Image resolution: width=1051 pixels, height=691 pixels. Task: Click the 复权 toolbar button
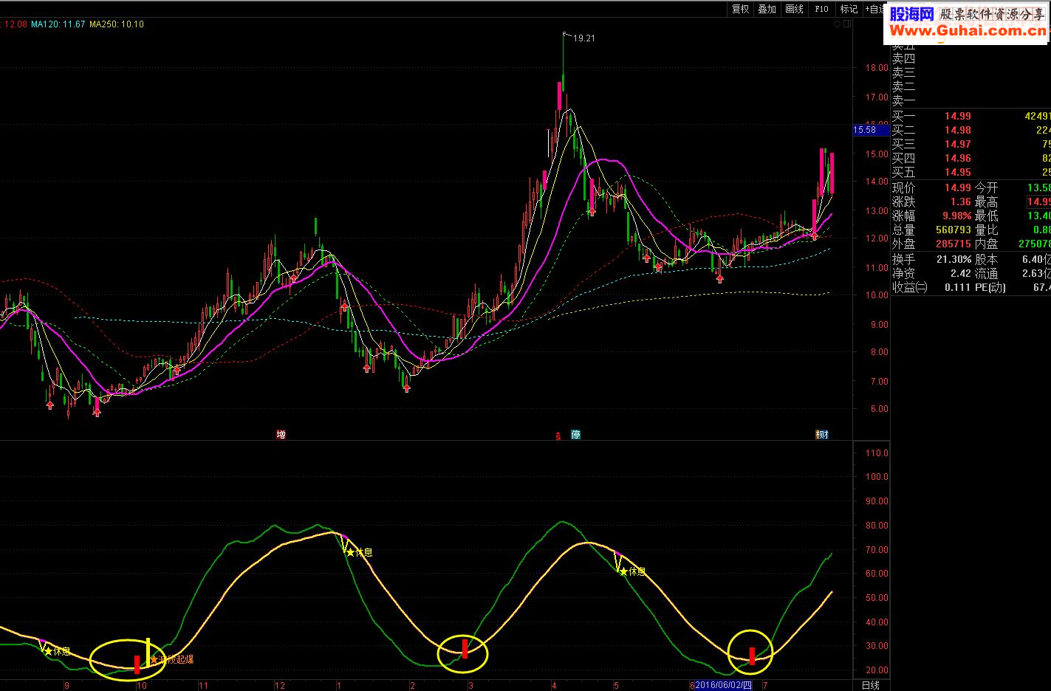(740, 9)
